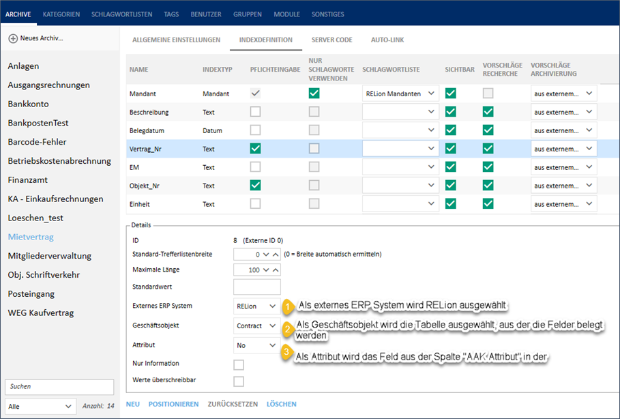Viewport: 620px width, 419px height.
Task: Toggle the Nur Information checkbox
Action: click(x=239, y=365)
